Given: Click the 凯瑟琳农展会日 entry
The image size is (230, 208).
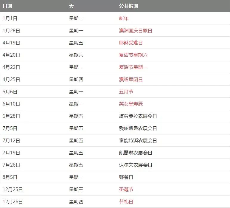Looking at the screenshot, I should 136,153.
